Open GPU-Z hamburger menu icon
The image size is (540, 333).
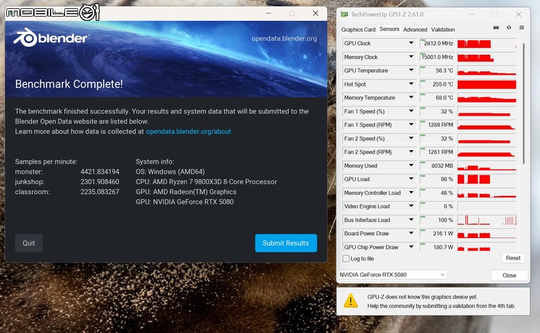[522, 28]
